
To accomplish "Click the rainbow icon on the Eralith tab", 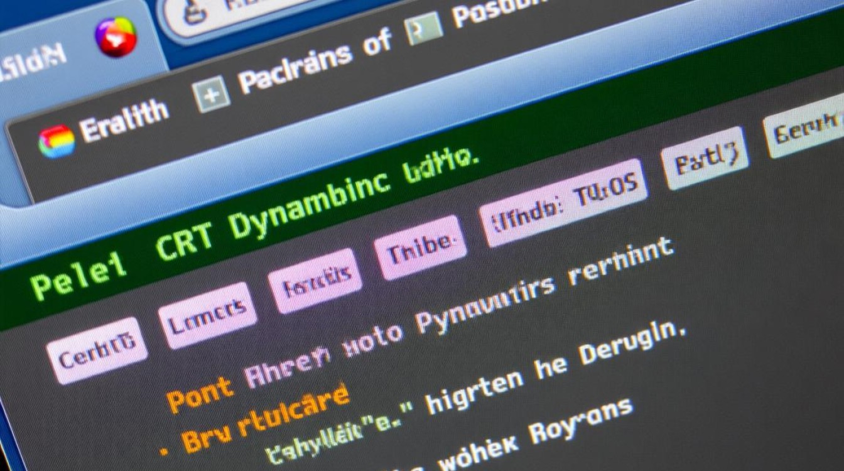I will click(x=57, y=141).
